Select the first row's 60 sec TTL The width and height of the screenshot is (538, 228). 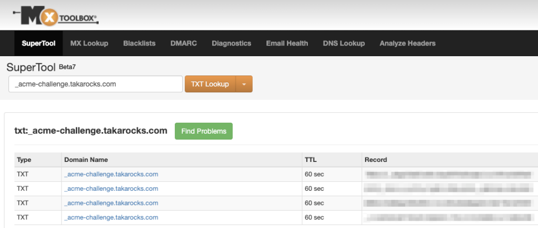pyautogui.click(x=314, y=174)
